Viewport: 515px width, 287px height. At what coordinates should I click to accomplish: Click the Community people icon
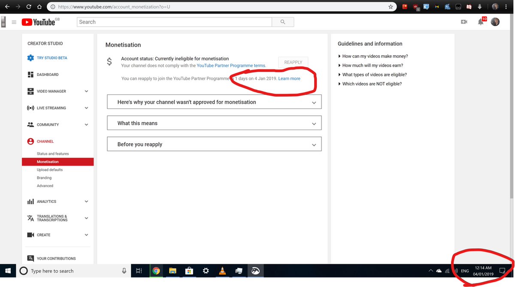(x=30, y=125)
